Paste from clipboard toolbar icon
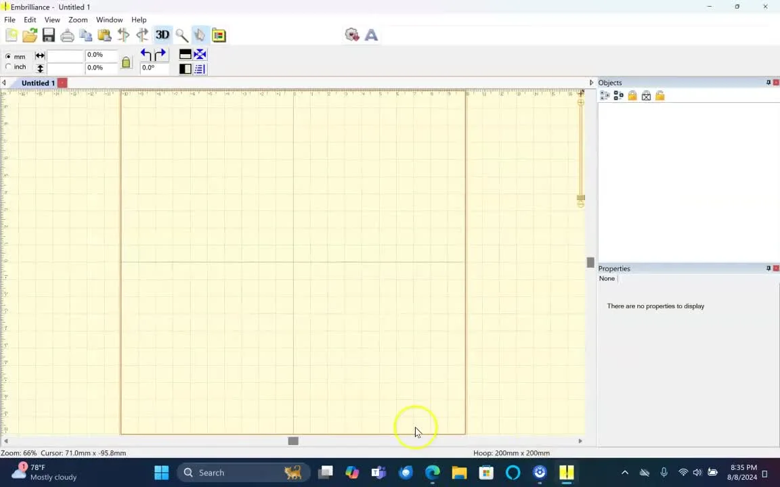Screen dimensions: 780x487 point(104,35)
